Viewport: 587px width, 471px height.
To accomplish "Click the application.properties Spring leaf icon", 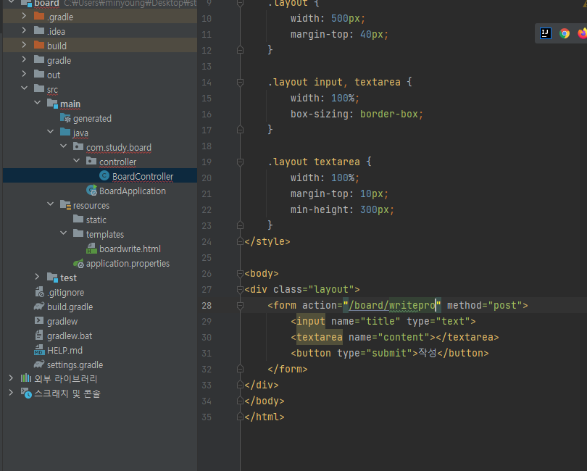I will pos(78,263).
